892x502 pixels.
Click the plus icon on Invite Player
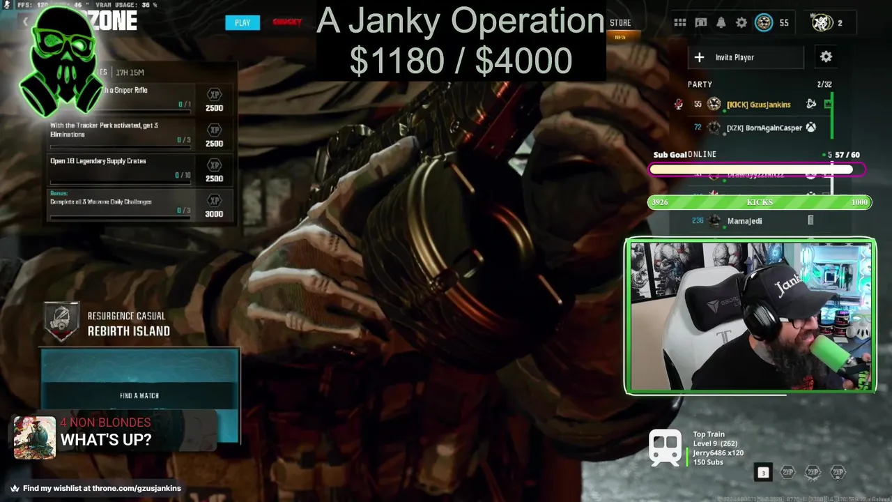(x=699, y=57)
